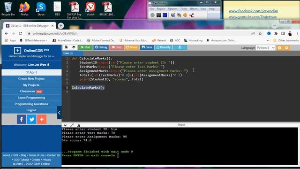The image size is (300, 169).
Task: Open ActiveState bookmark
Action: [x=67, y=40]
